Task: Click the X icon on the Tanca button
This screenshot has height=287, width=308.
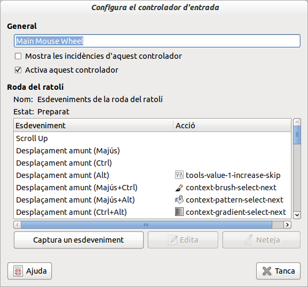Action: [267, 271]
